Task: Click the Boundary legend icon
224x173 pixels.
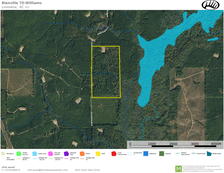Action: [x=3, y=154]
